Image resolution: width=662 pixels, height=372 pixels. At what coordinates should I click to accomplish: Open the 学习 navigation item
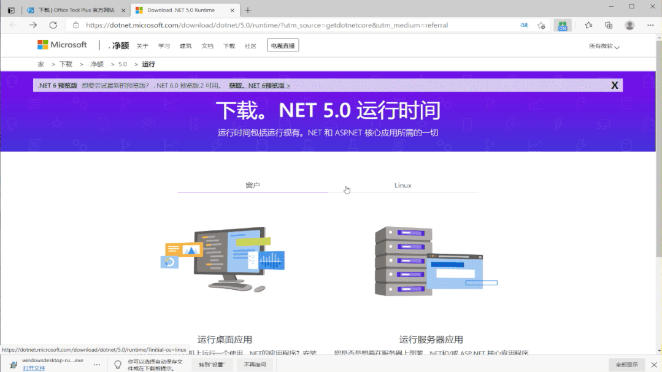pyautogui.click(x=164, y=46)
